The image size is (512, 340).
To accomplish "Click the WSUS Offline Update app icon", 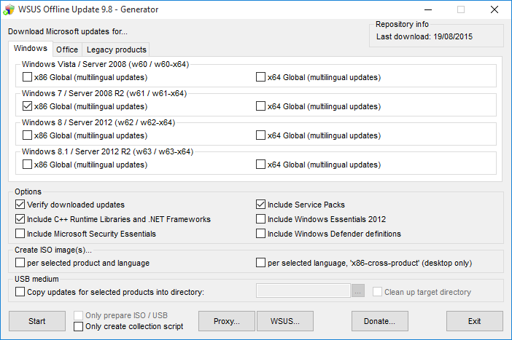I will (x=9, y=9).
